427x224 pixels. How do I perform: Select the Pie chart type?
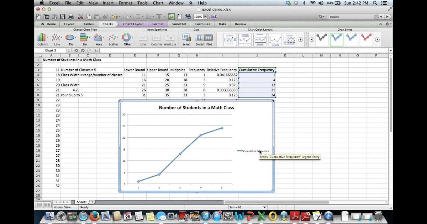tap(71, 39)
